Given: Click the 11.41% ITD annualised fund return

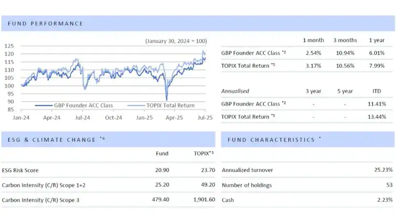Looking at the screenshot, I should pos(377,104).
